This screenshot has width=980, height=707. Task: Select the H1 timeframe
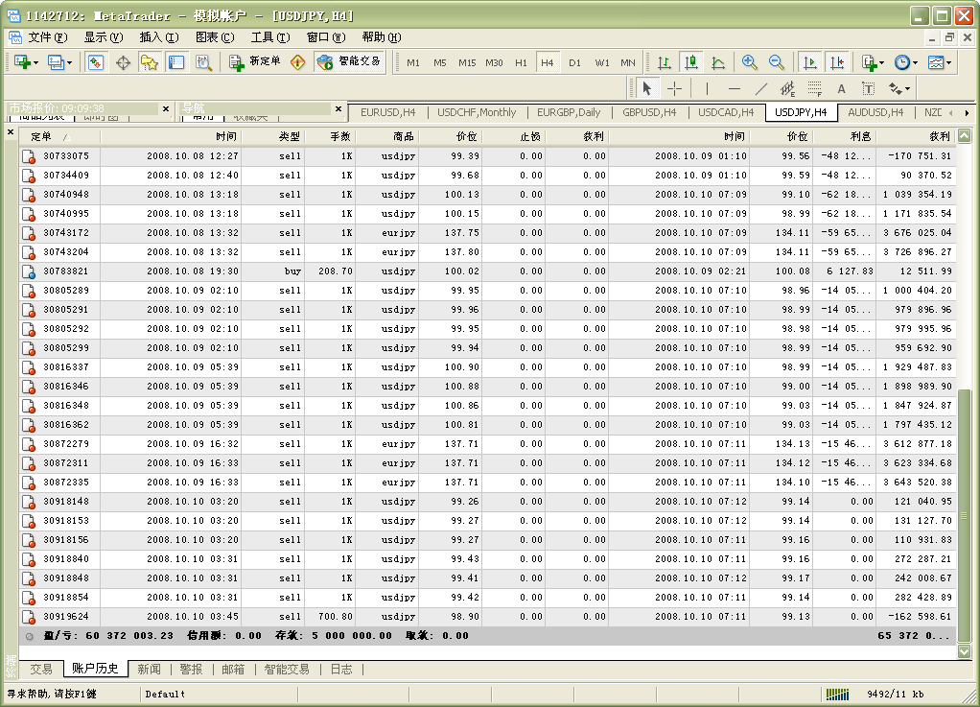(x=521, y=63)
